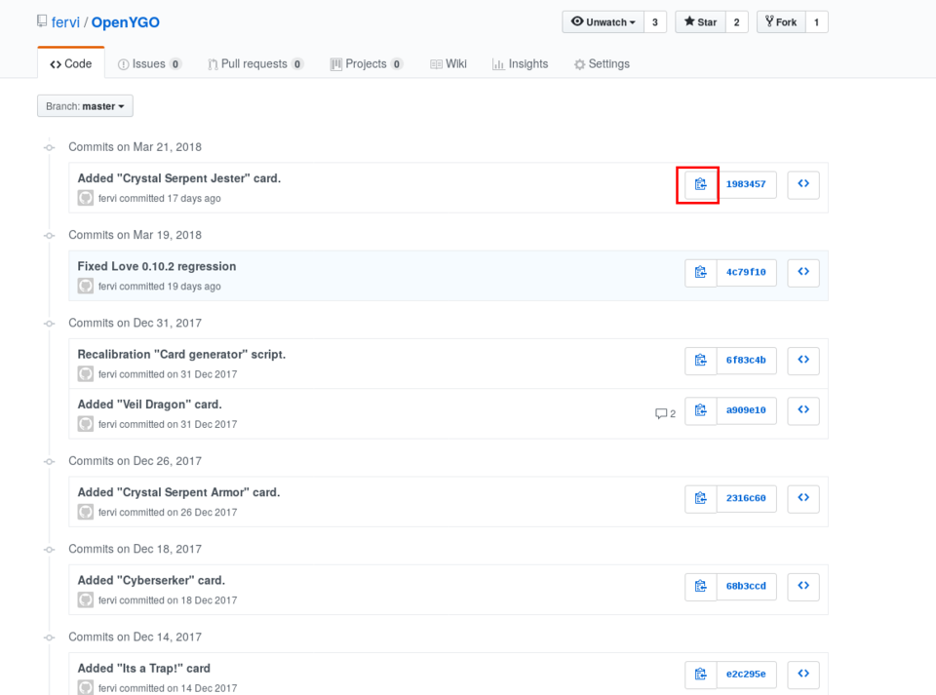Browse repository at commit 68b3ccd
This screenshot has width=936, height=695.
click(803, 587)
